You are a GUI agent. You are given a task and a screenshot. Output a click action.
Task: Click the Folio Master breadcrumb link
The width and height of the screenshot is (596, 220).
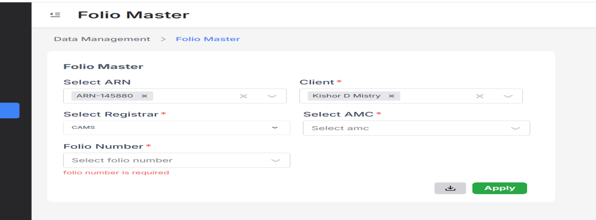pyautogui.click(x=208, y=39)
